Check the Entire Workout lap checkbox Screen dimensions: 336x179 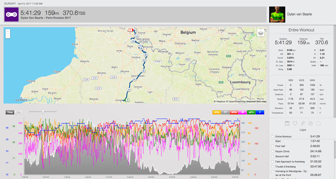coord(272,136)
